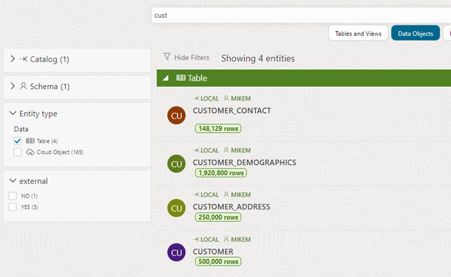The image size is (451, 277).
Task: Click the 1,920,800 rows badge
Action: click(221, 173)
